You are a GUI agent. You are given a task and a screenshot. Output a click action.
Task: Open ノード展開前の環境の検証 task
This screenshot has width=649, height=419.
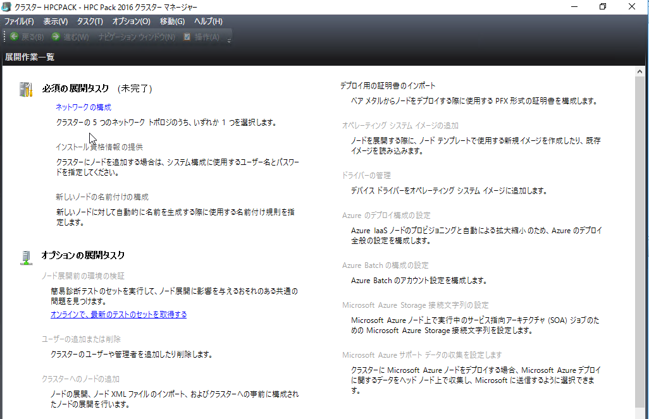[x=83, y=276]
